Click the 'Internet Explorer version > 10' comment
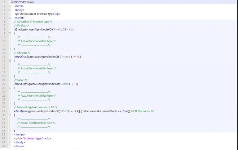Viewport: 238px width, 150px height. [x=36, y=107]
